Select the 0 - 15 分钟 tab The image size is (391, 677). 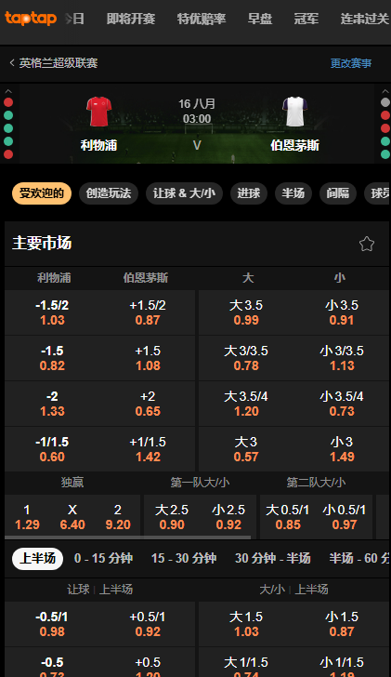(x=103, y=558)
